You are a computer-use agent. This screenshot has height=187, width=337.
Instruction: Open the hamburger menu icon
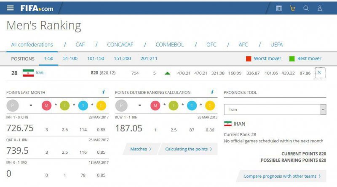[x=10, y=8]
